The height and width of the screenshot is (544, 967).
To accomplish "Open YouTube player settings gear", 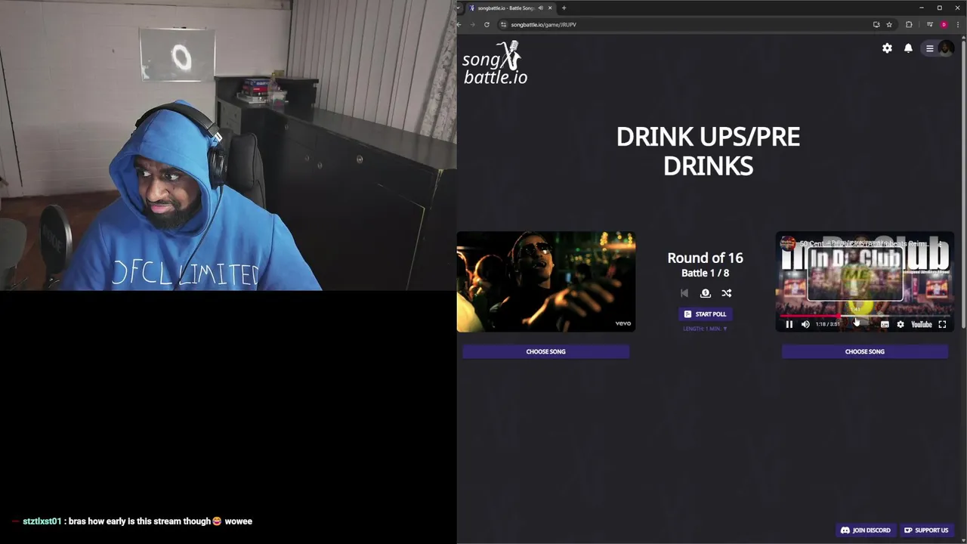I will pyautogui.click(x=901, y=324).
